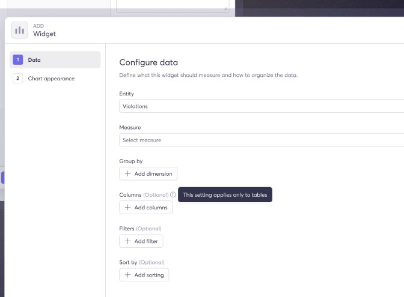Click Add dimension button

click(148, 173)
